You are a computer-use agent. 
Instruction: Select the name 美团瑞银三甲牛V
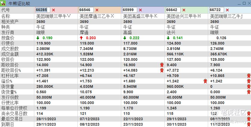[x=54, y=16]
